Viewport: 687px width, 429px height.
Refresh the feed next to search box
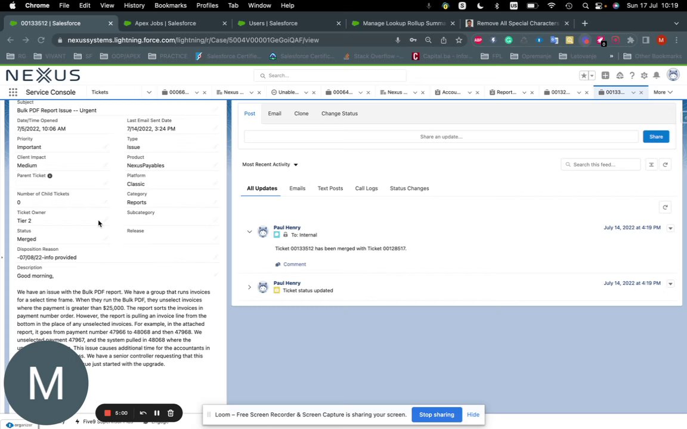click(665, 164)
